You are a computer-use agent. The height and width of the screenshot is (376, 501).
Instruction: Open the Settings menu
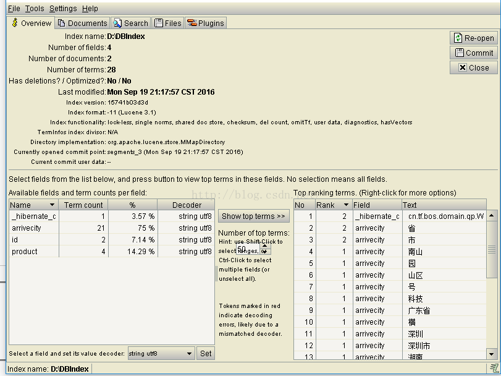(x=63, y=9)
